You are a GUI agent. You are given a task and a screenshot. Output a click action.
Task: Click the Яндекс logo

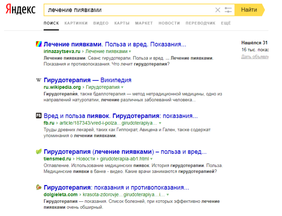20,9
